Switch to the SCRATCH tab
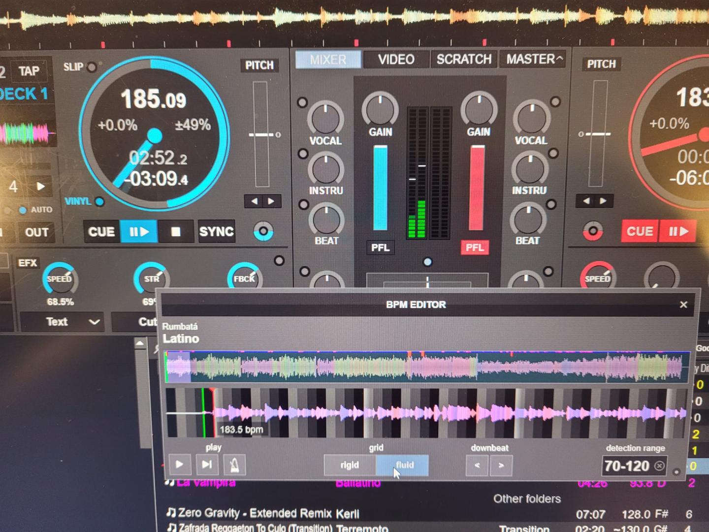This screenshot has width=709, height=532. point(464,60)
